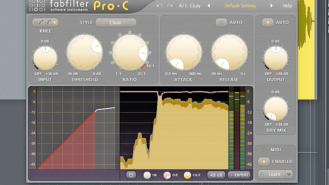Click the redo arrow icon
Image resolution: width=329 pixels, height=185 pixels.
click(x=170, y=5)
